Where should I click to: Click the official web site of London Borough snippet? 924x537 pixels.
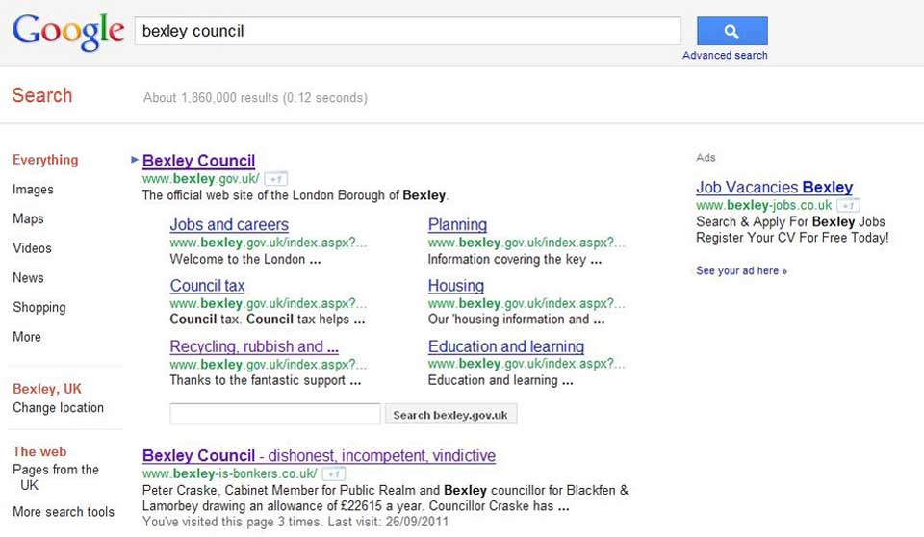tap(295, 195)
